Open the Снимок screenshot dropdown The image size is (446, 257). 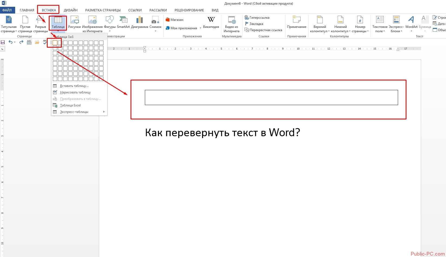[x=155, y=24]
